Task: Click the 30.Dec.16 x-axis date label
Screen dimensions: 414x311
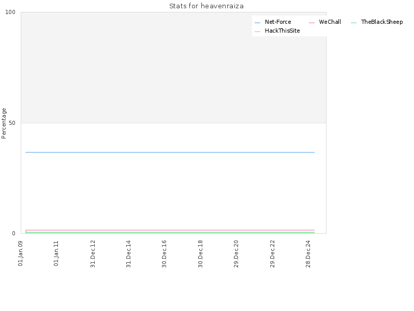Action: 164,254
